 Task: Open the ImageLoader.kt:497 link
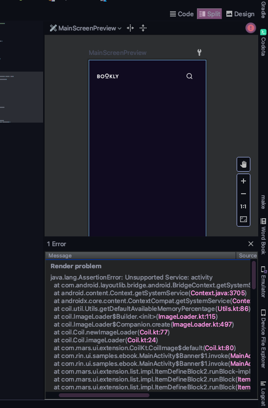coord(202,324)
